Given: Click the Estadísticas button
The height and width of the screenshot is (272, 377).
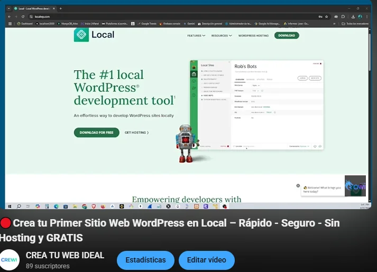Looking at the screenshot, I should click(x=145, y=260).
